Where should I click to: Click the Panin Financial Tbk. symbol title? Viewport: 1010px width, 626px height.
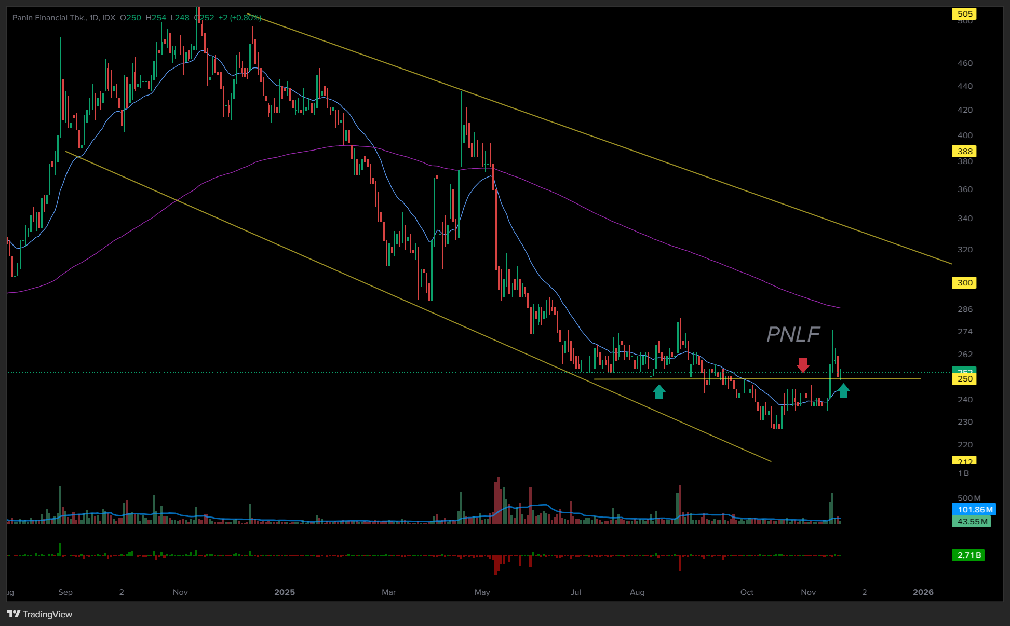click(x=49, y=18)
